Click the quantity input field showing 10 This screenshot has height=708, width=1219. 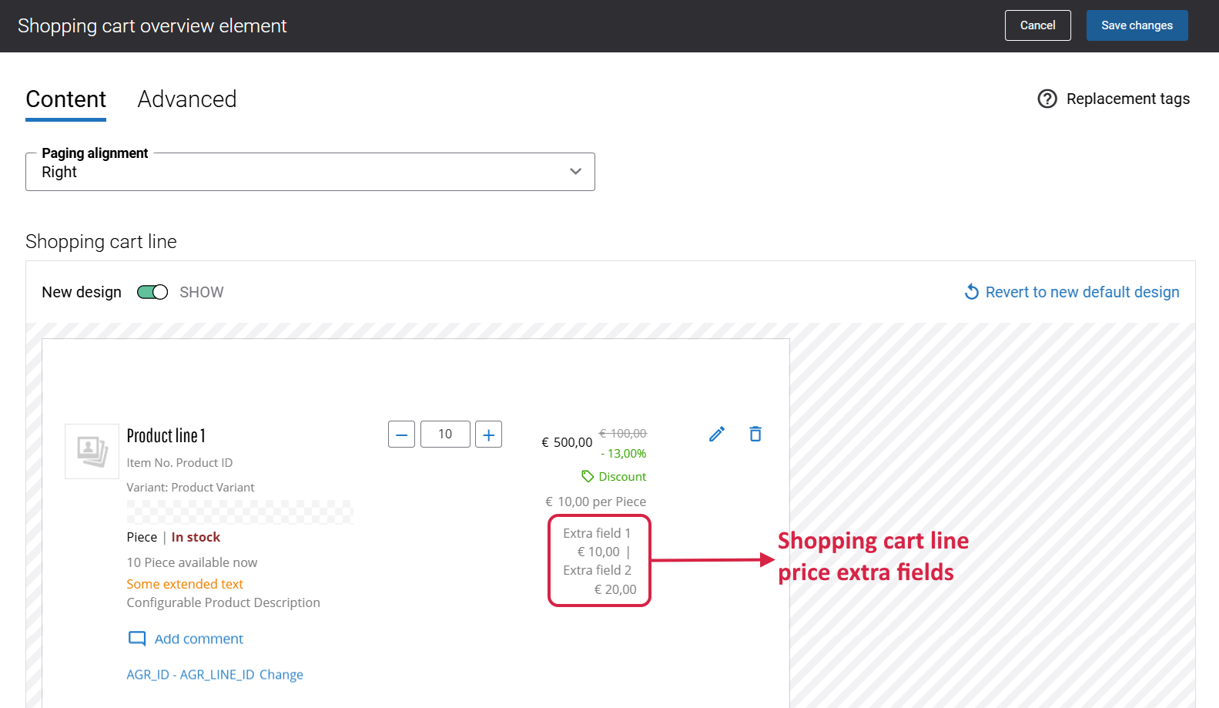coord(445,435)
